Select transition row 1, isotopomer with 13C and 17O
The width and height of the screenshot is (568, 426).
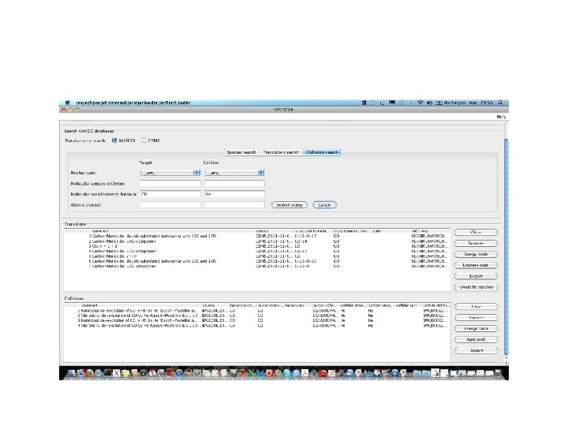click(257, 236)
